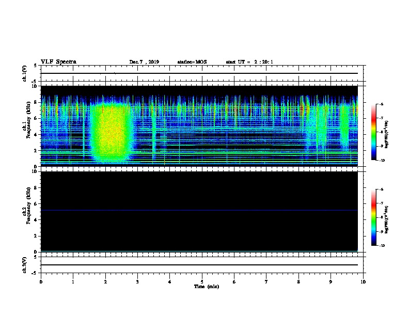Click the ch.1 spectrogram's color scale bar
Viewport: 409px width, 316px height.
pos(374,132)
